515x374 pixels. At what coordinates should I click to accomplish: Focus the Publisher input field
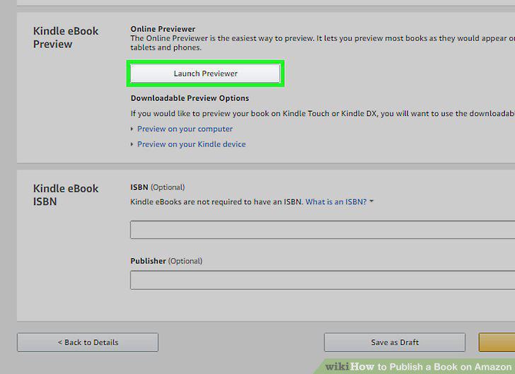pyautogui.click(x=323, y=280)
